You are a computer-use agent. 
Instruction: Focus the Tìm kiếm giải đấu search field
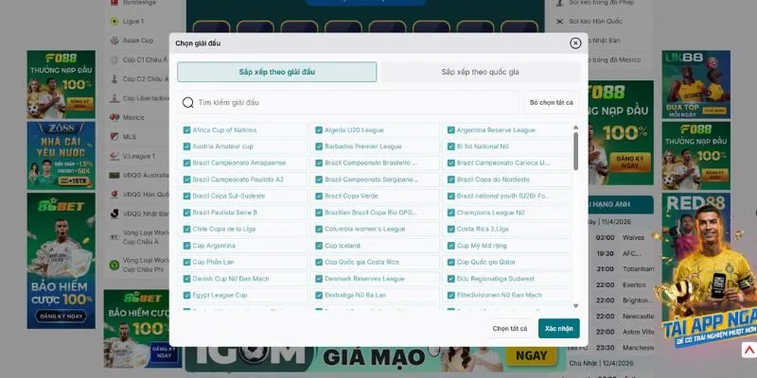[x=350, y=102]
